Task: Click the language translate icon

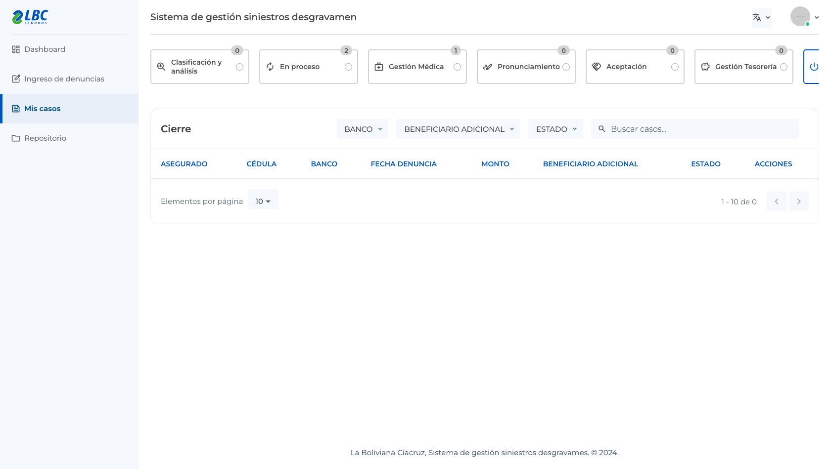Action: click(x=757, y=18)
